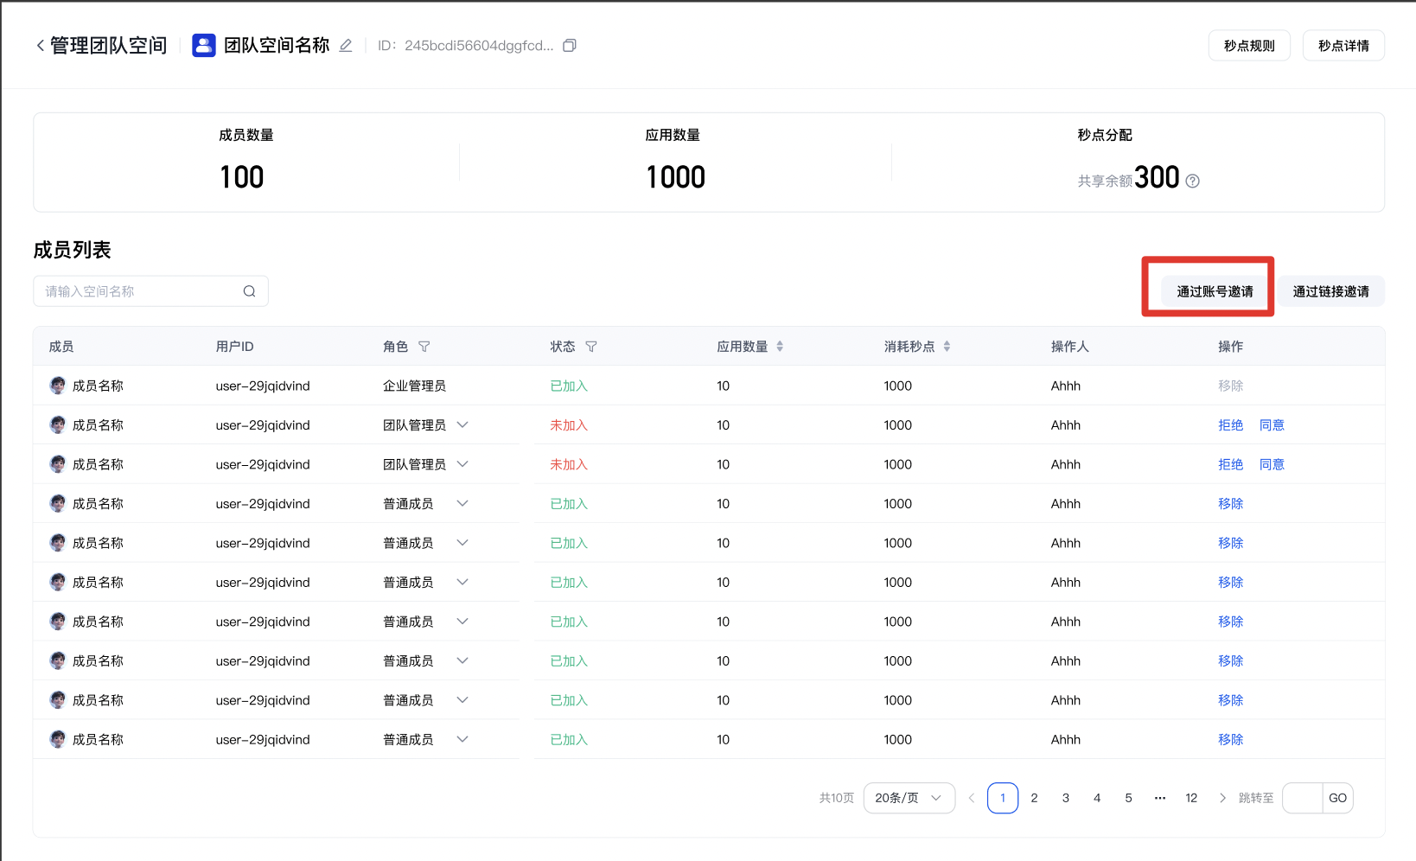The width and height of the screenshot is (1416, 861).
Task: Click the back arrow beside 管理团队空间
Action: click(40, 46)
